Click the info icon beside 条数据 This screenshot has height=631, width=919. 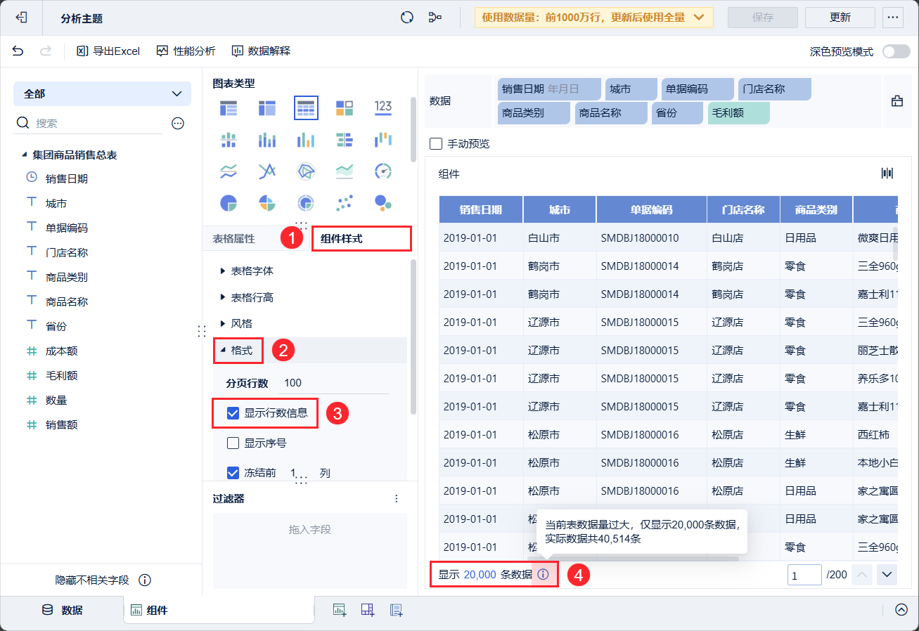pos(543,574)
